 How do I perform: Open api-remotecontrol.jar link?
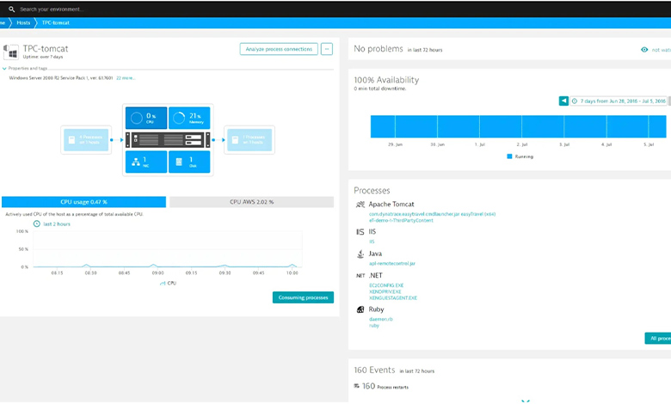[x=392, y=263]
